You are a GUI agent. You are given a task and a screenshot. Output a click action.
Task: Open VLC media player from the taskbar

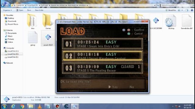40,106
